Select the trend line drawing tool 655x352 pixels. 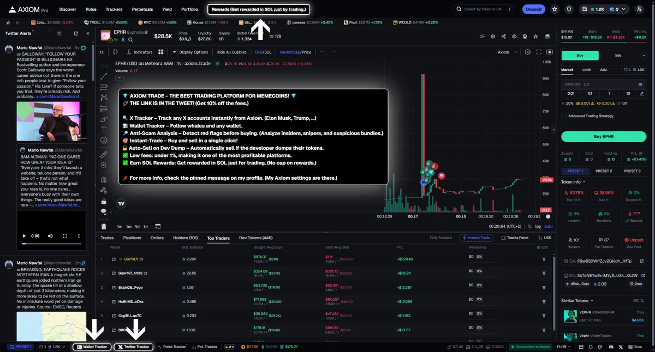pos(104,76)
